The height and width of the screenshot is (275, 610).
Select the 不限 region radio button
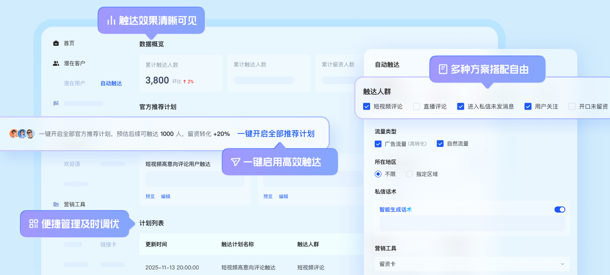click(378, 174)
